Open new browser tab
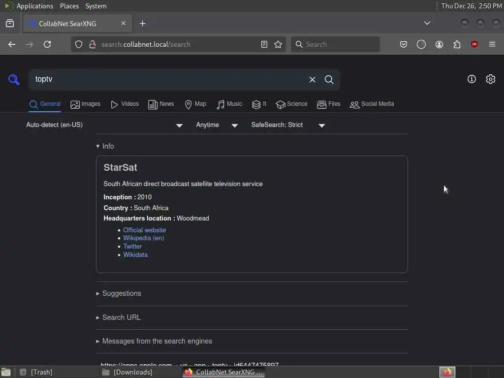Screen dimensions: 504x378 (x=143, y=24)
